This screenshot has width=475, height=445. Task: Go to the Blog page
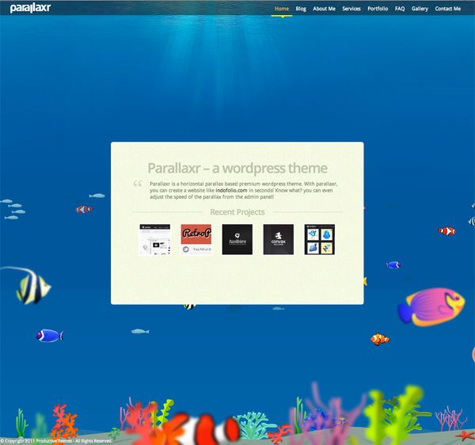coord(301,9)
